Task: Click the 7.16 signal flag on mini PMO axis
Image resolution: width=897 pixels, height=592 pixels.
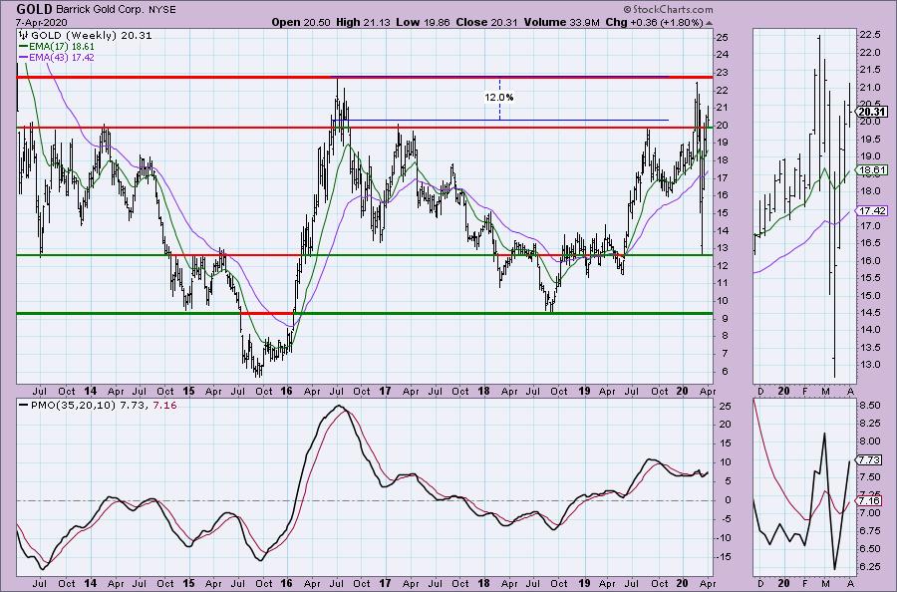Action: (x=869, y=501)
